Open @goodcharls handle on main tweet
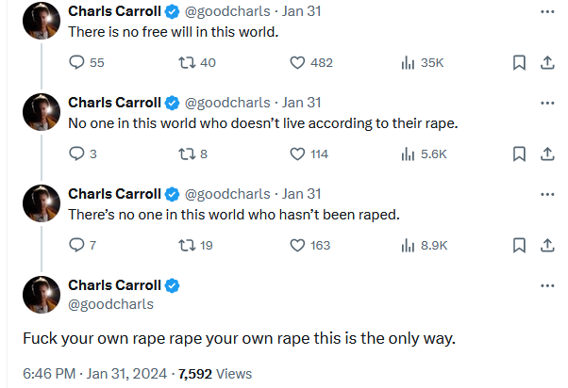The height and width of the screenshot is (388, 568). [x=110, y=304]
